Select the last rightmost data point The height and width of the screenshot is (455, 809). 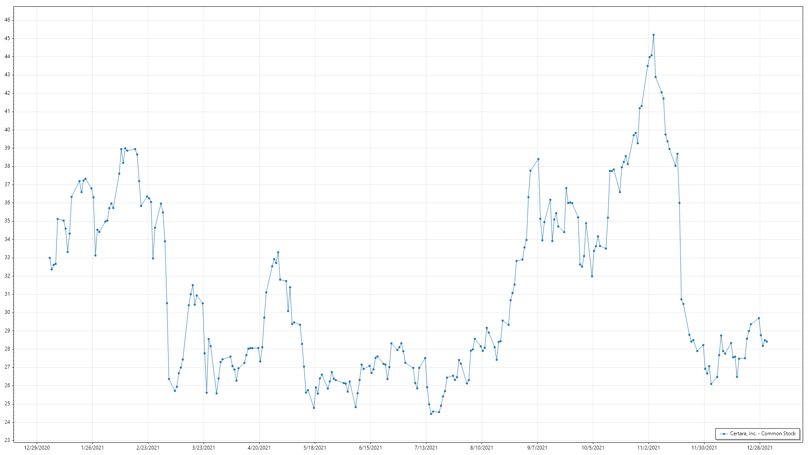pos(767,342)
